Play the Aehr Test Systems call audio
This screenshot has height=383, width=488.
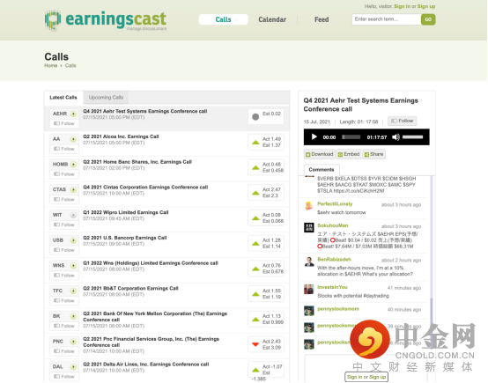point(314,136)
